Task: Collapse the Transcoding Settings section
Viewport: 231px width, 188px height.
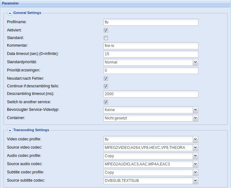Action: pyautogui.click(x=10, y=130)
